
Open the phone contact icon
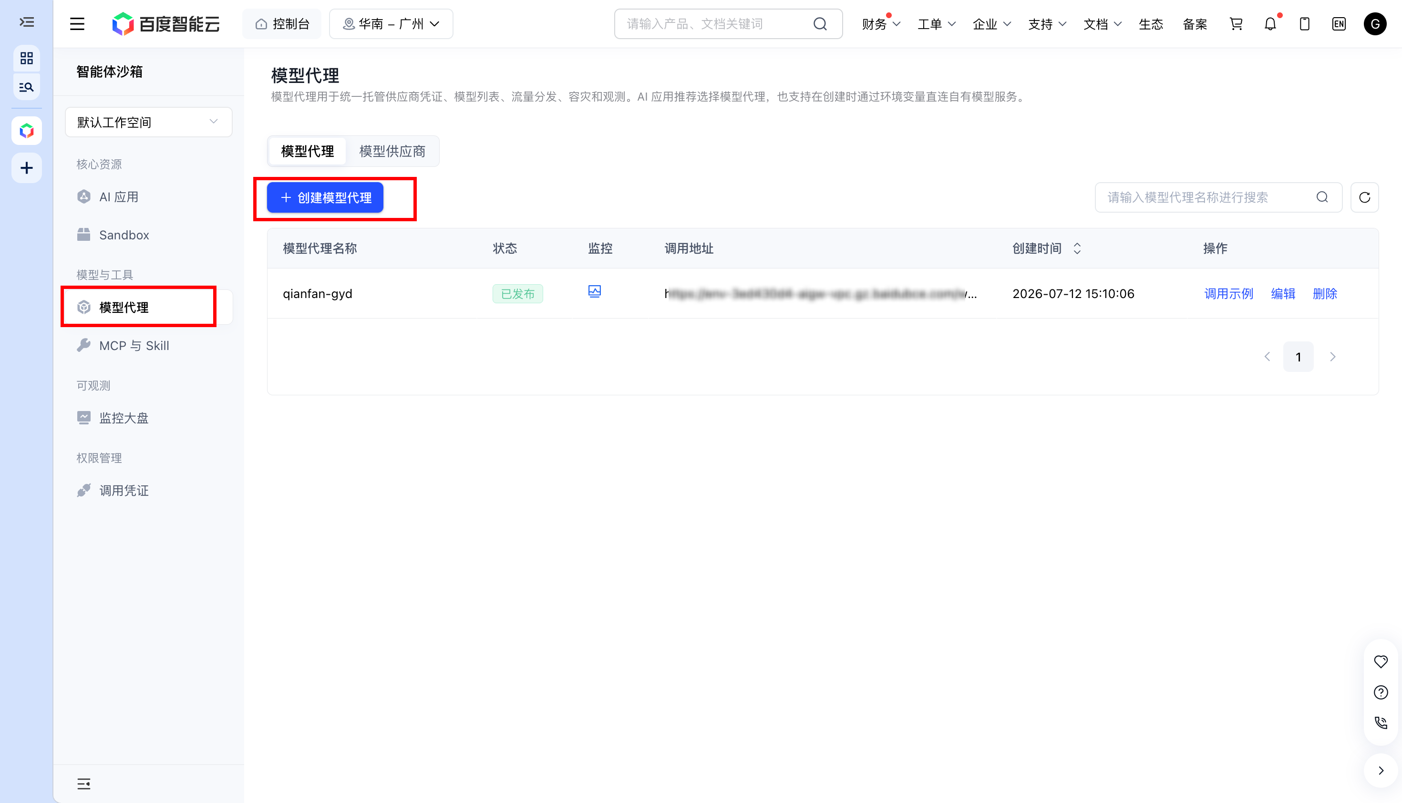tap(1381, 722)
